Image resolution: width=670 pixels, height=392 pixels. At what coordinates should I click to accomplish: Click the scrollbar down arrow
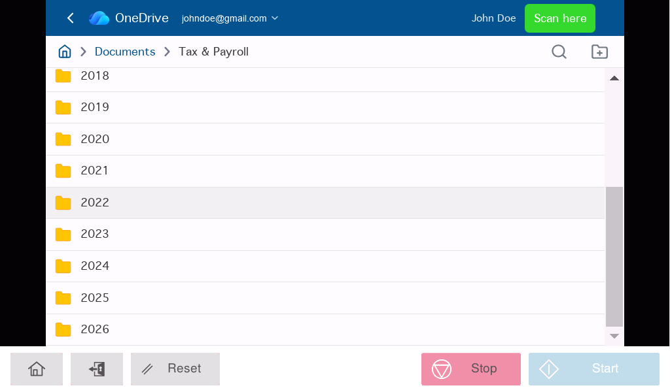click(614, 336)
